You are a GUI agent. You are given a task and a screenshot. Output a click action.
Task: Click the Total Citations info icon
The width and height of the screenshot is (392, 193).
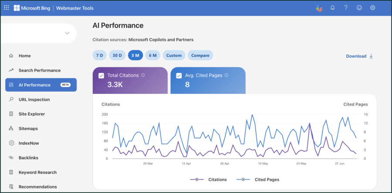(143, 75)
